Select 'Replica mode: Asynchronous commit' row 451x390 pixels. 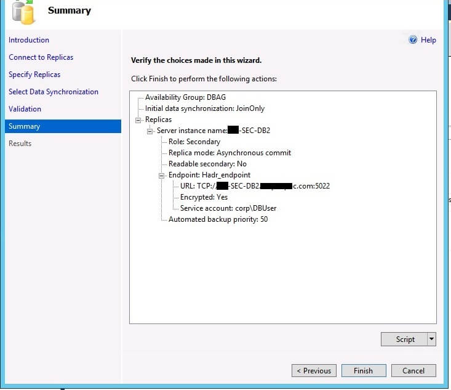(230, 153)
